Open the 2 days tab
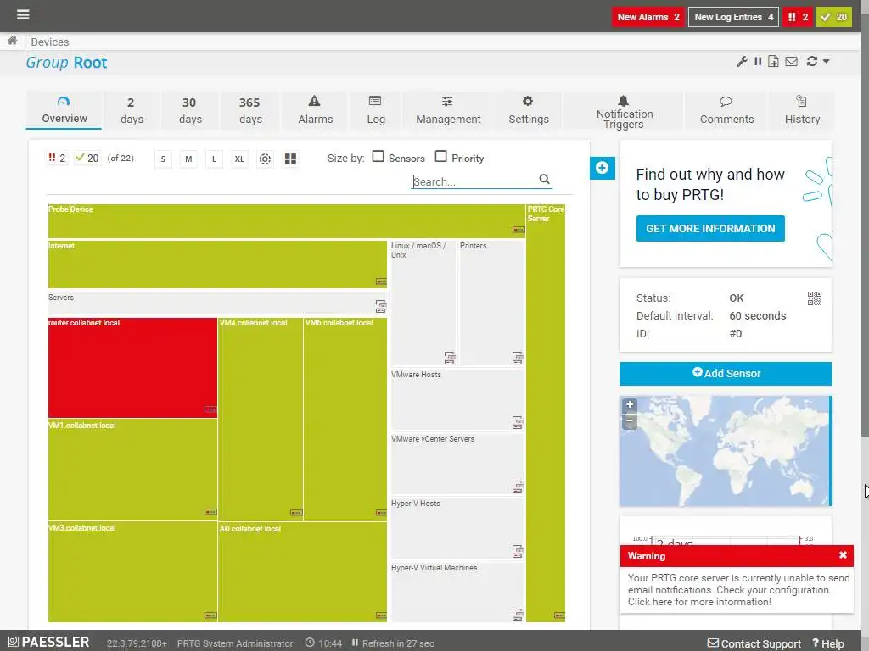869x651 pixels. pyautogui.click(x=132, y=110)
